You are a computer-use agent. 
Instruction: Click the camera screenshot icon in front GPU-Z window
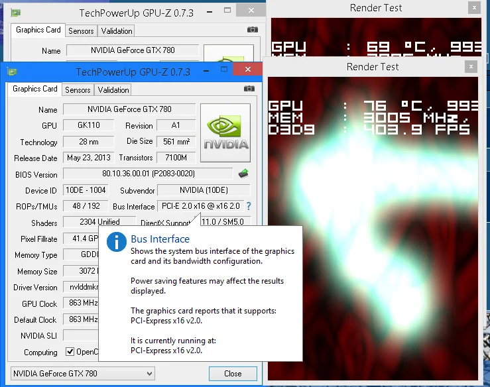coord(249,89)
